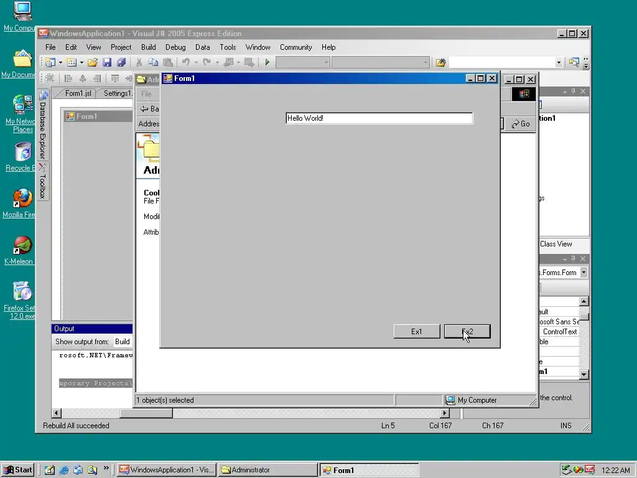637x478 pixels.
Task: Click the Properties grid scroll-down arrow
Action: (584, 374)
